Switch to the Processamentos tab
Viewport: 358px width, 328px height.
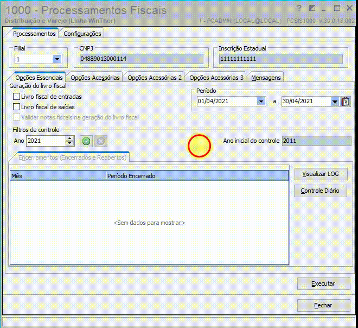click(x=34, y=34)
